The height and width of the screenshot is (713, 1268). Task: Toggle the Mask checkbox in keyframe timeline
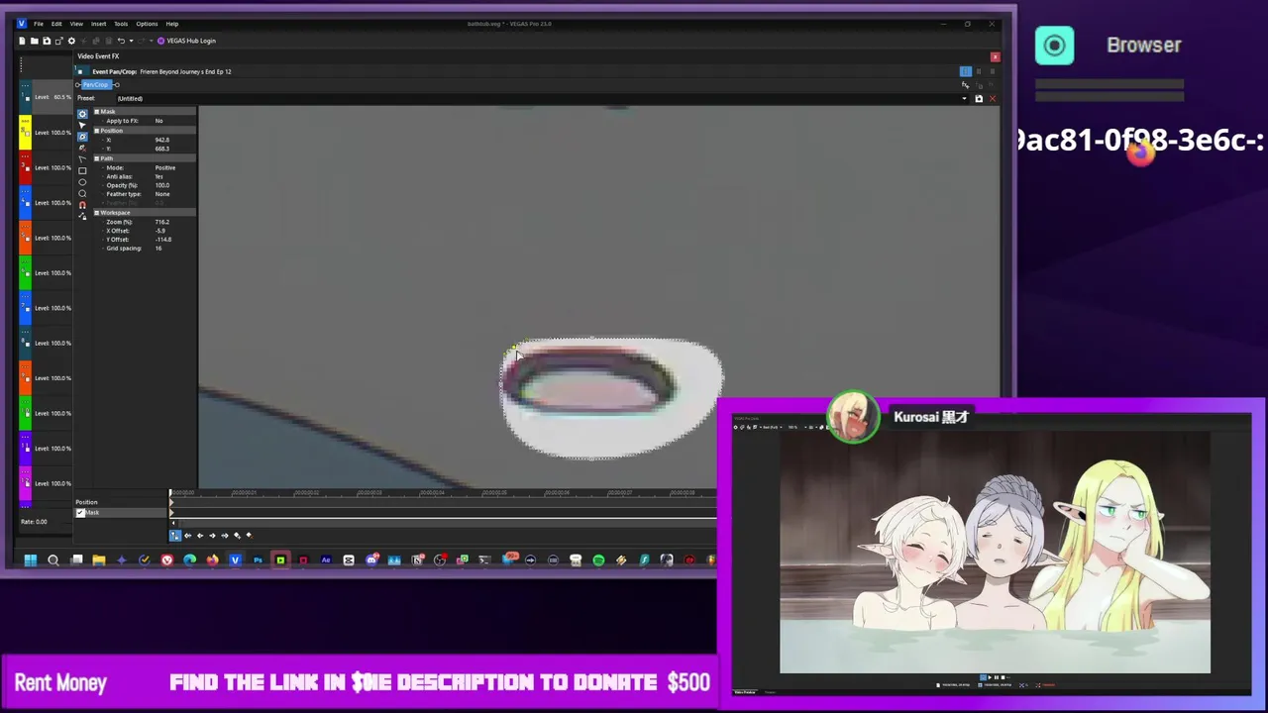80,513
